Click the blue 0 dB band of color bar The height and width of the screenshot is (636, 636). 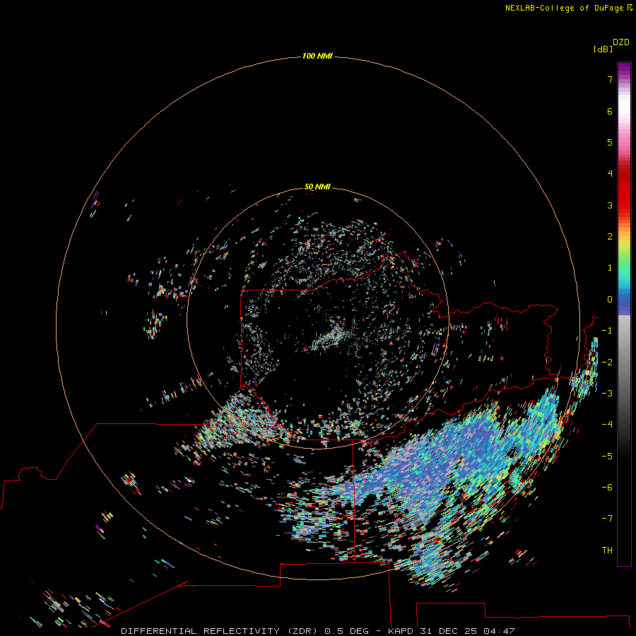pos(624,300)
